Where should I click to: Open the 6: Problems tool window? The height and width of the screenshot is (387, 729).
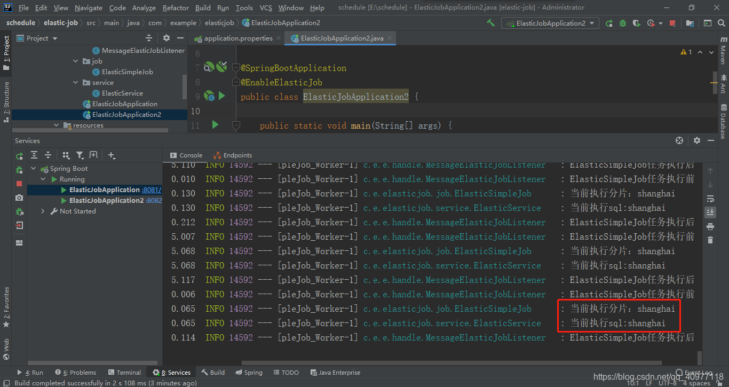point(75,373)
